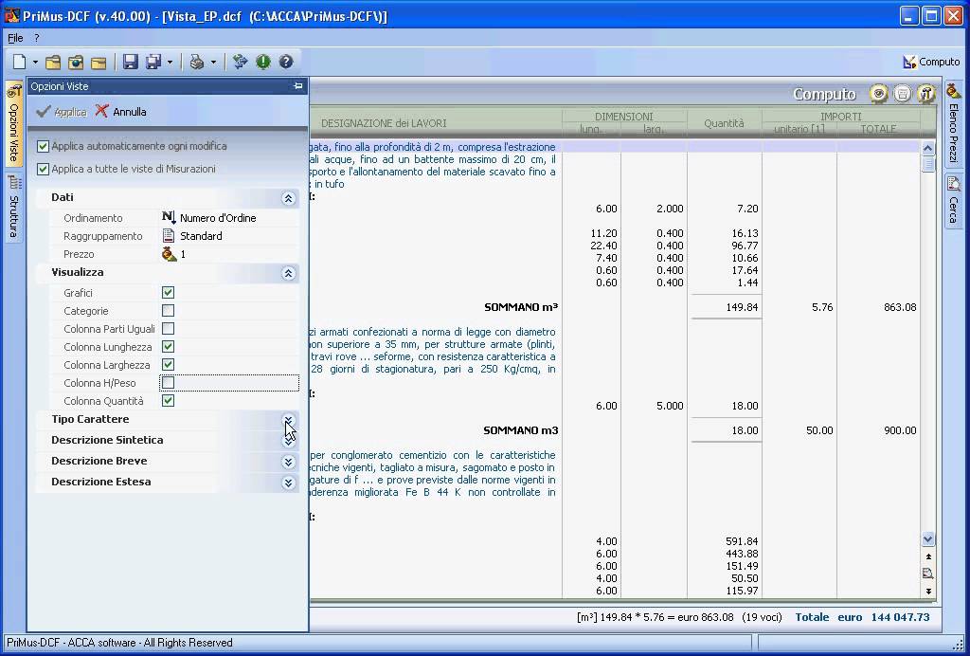970x656 pixels.
Task: Click the blue question mark help icon
Action: [x=286, y=62]
